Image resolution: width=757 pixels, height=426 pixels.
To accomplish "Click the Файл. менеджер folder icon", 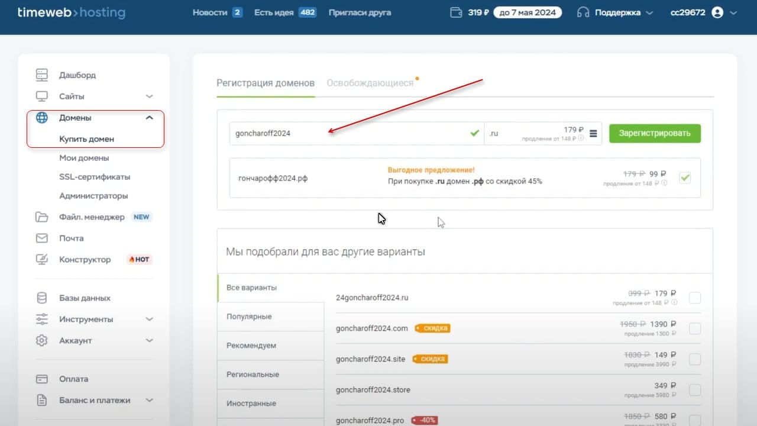I will [x=41, y=217].
